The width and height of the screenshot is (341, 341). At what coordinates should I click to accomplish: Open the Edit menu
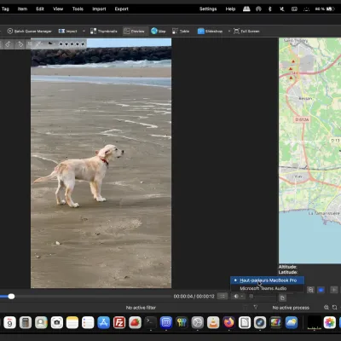point(40,9)
